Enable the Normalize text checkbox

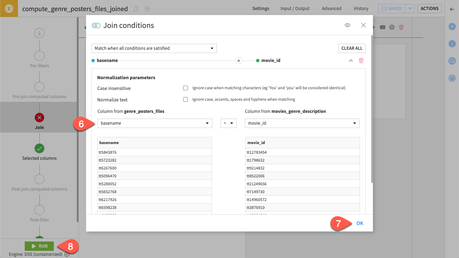(x=185, y=100)
